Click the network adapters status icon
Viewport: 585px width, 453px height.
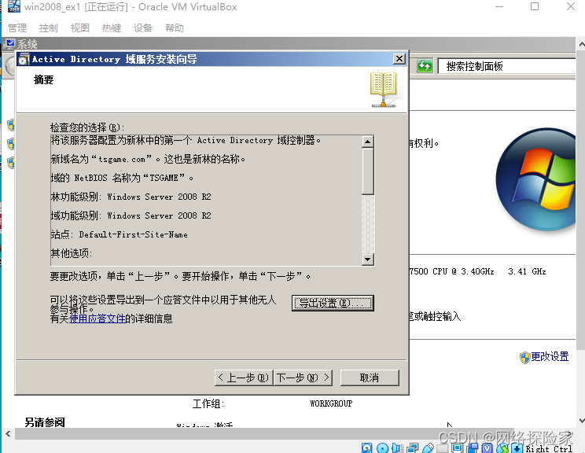pos(413,447)
